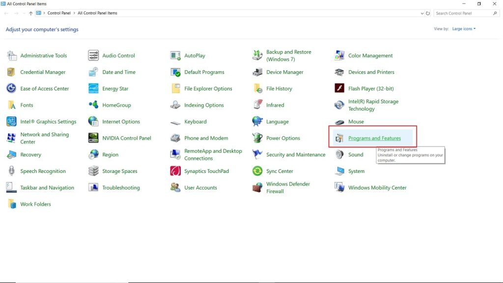Open the Synaptics TouchPad icon
503x283 pixels.
(x=175, y=171)
